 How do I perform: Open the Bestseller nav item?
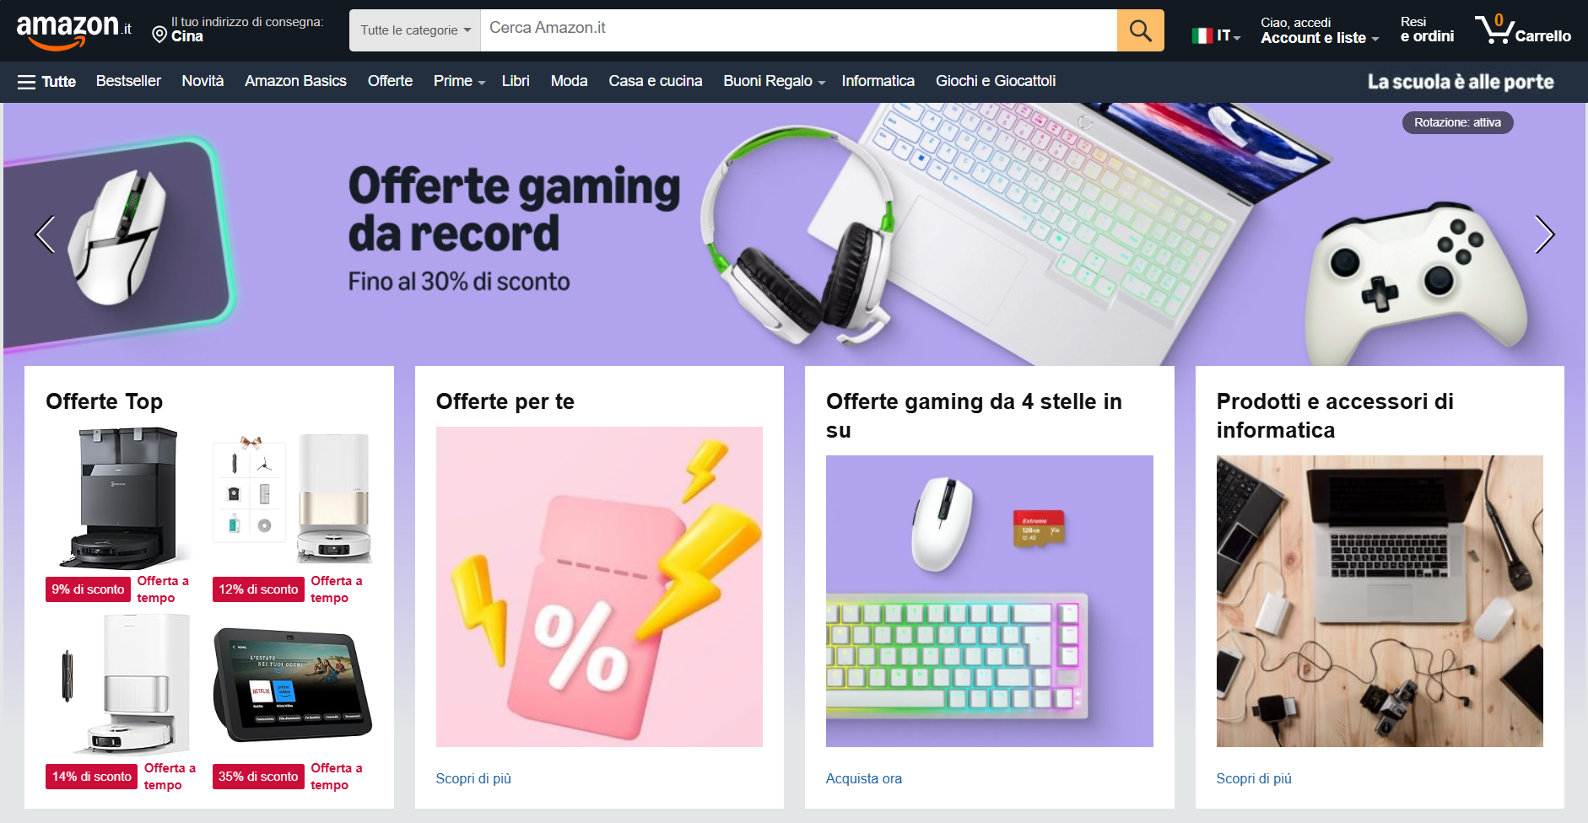pos(128,81)
